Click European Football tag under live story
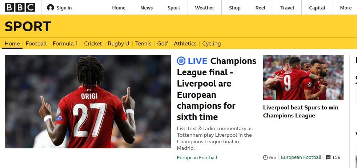 [x=197, y=157]
